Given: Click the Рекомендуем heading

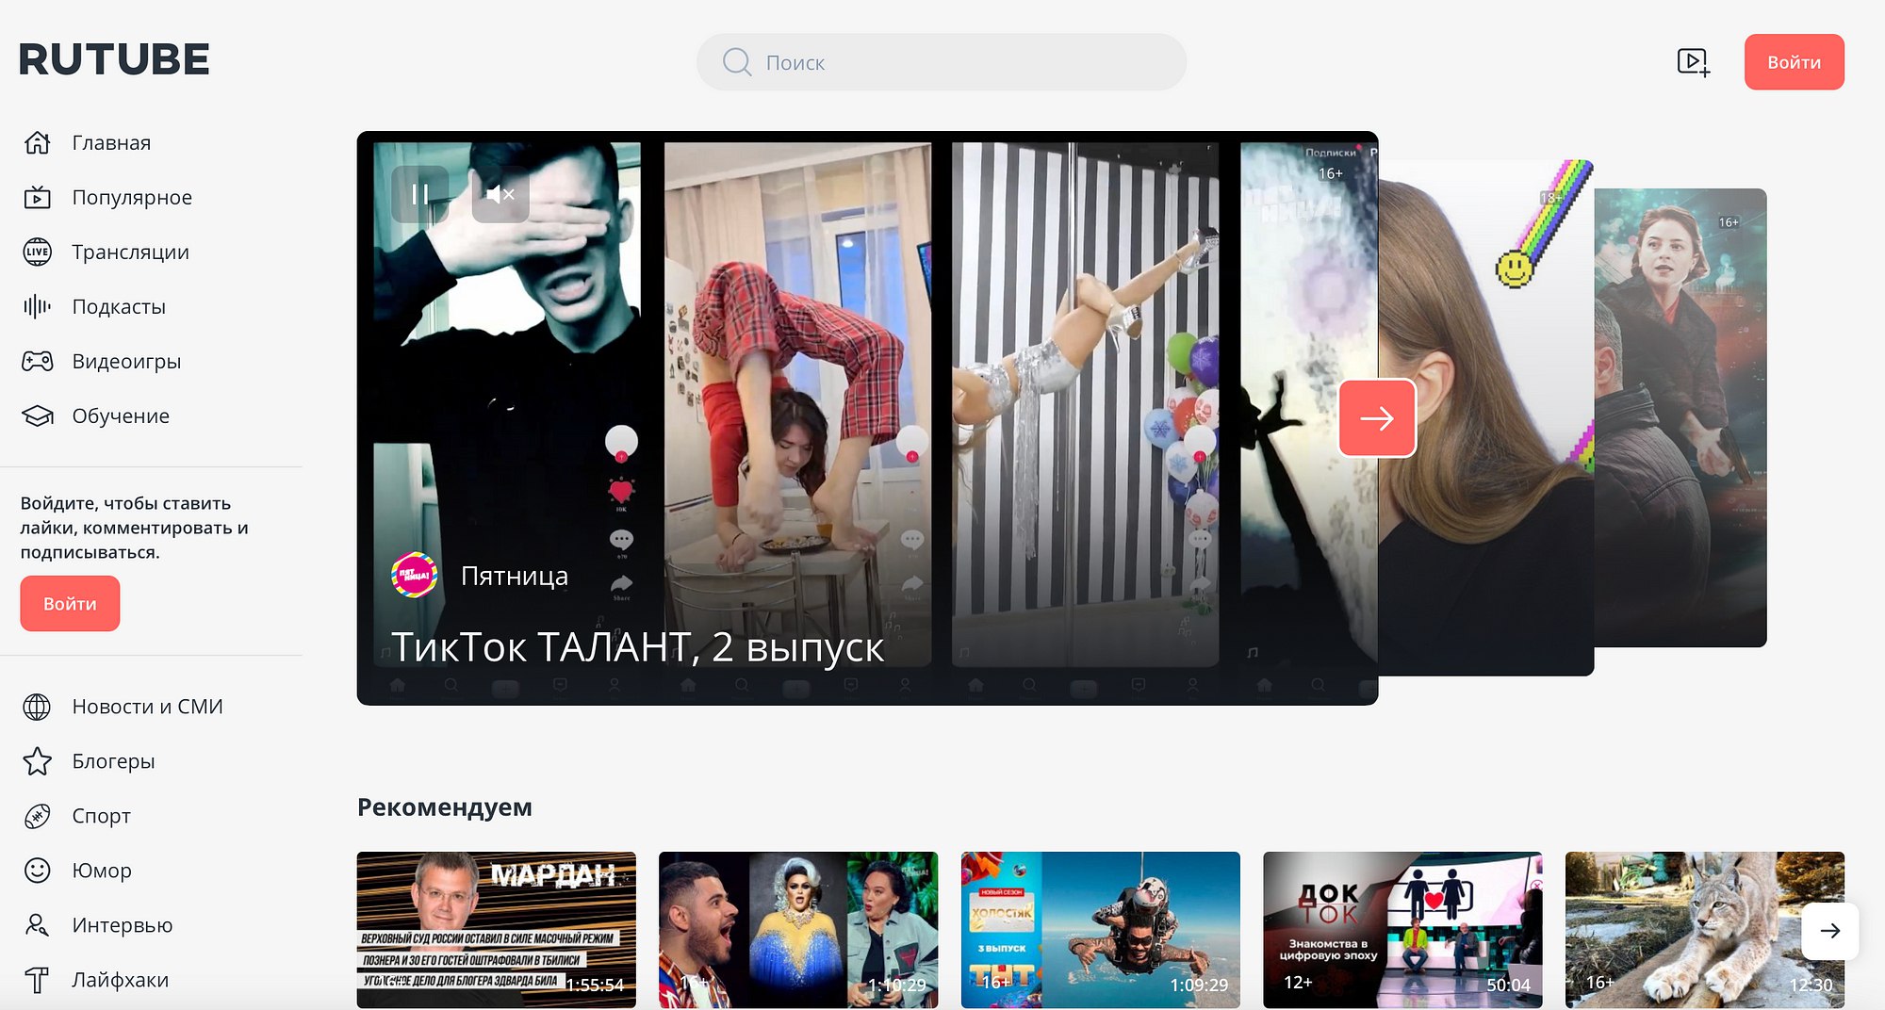Looking at the screenshot, I should (445, 807).
